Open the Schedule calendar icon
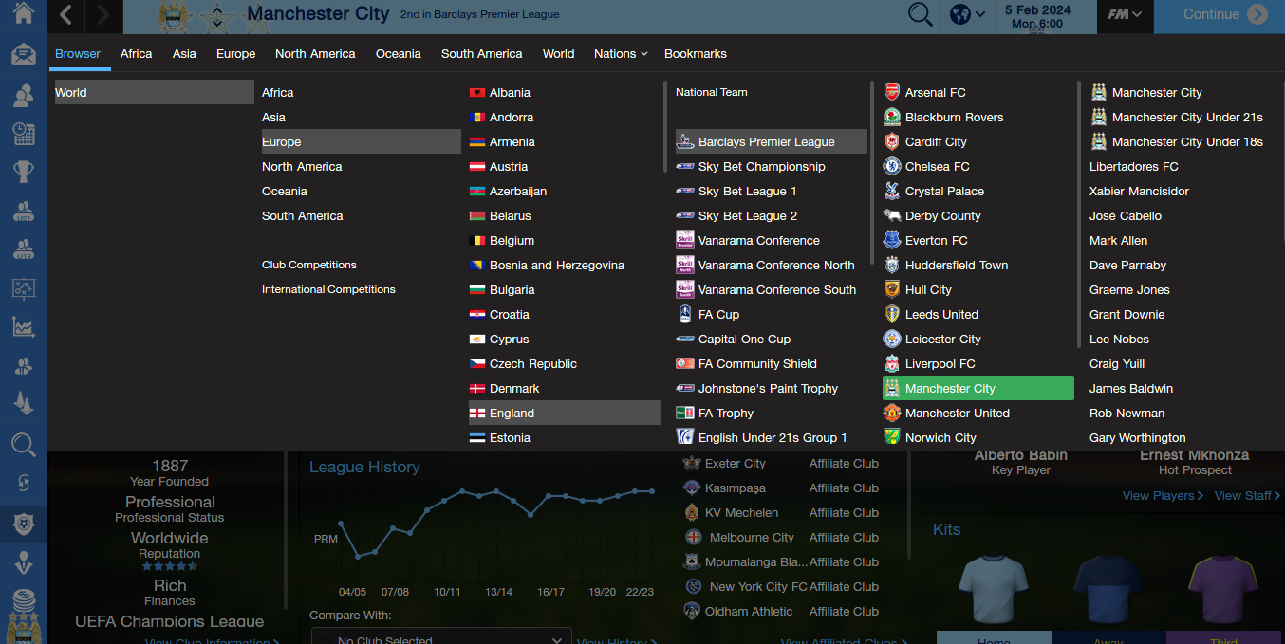This screenshot has width=1285, height=644. point(24,134)
